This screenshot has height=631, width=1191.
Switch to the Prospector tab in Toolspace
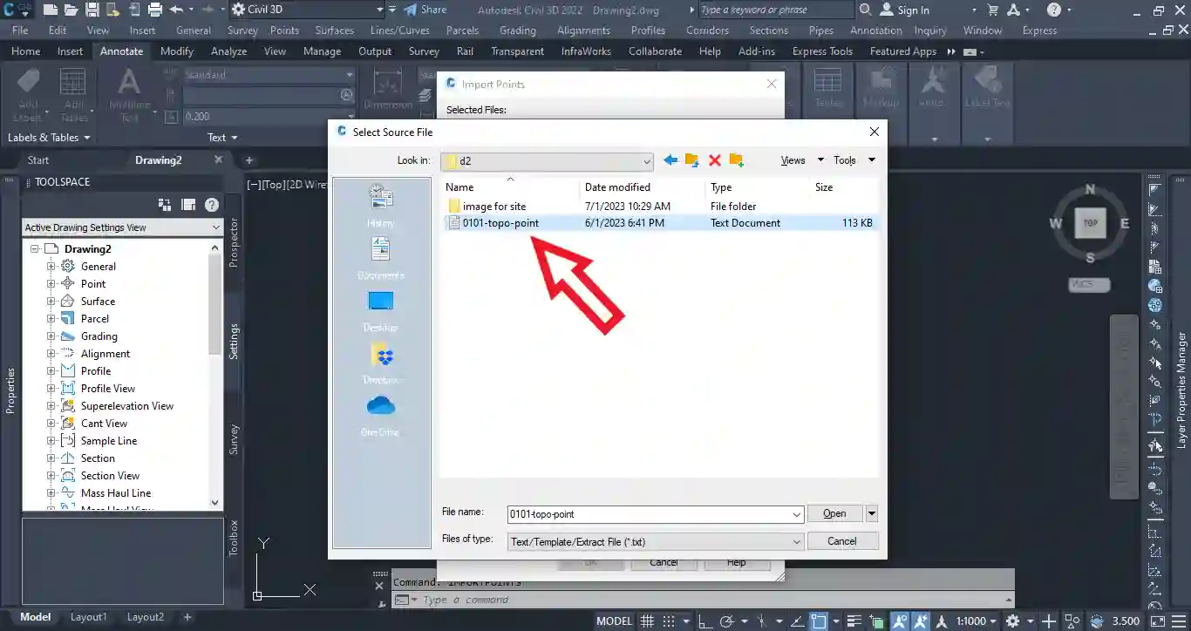click(x=234, y=243)
